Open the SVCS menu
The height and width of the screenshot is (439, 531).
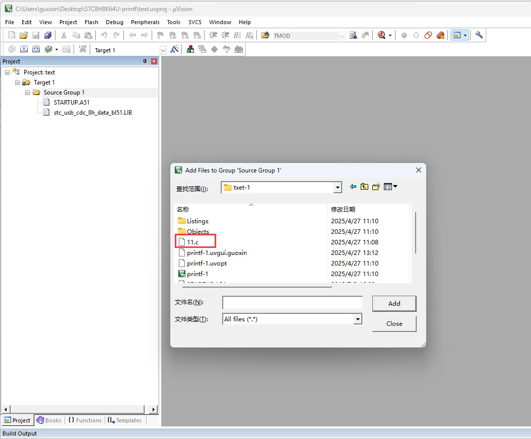coord(195,22)
